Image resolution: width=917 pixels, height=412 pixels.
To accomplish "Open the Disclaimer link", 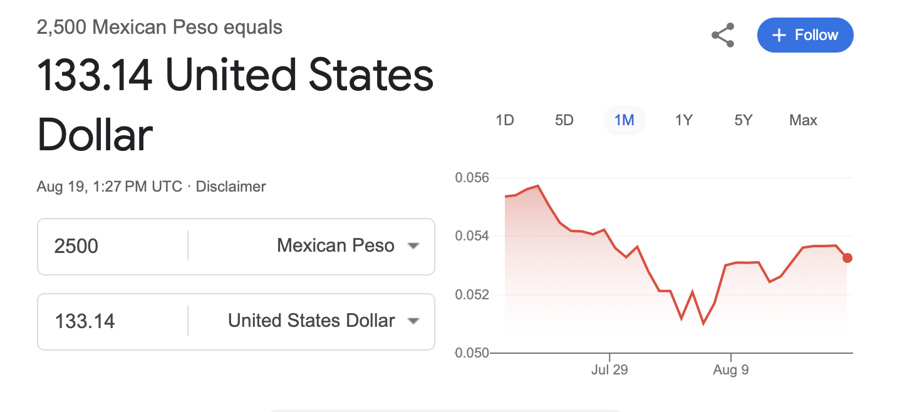I will click(x=231, y=187).
